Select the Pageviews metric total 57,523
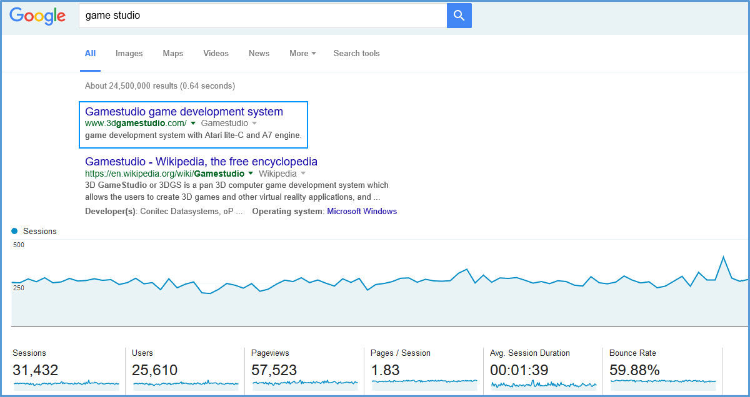 point(274,370)
